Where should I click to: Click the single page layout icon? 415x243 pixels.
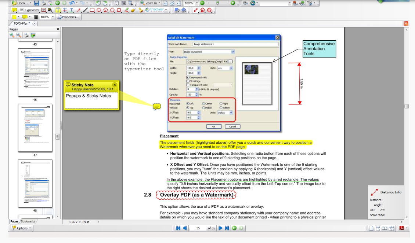tap(371, 228)
